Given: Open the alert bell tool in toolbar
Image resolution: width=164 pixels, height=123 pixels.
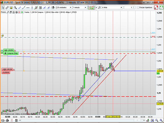Looking at the screenshot, I should 11,8.
